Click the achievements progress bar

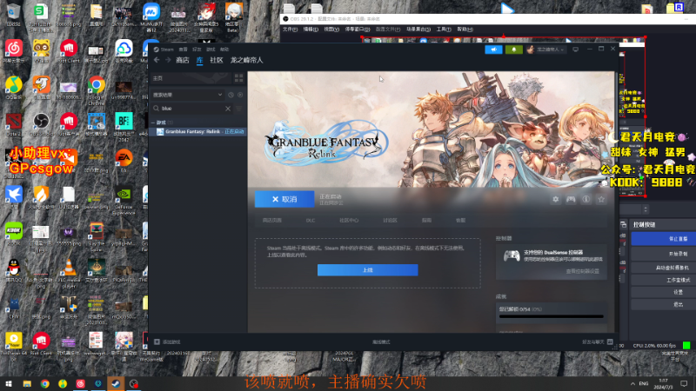pos(552,316)
